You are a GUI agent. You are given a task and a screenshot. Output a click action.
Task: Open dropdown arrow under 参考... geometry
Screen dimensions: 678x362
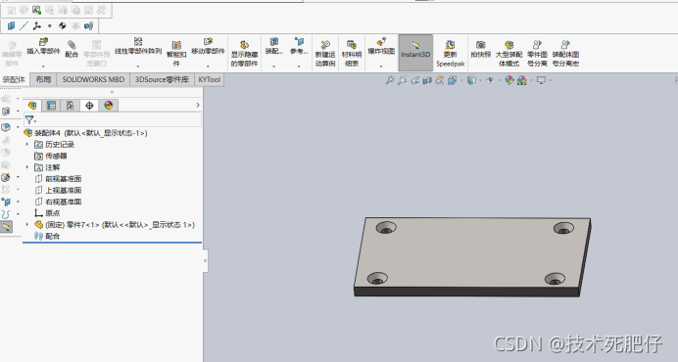point(299,67)
